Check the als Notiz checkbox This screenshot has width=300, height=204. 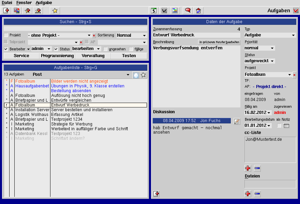[279, 125]
